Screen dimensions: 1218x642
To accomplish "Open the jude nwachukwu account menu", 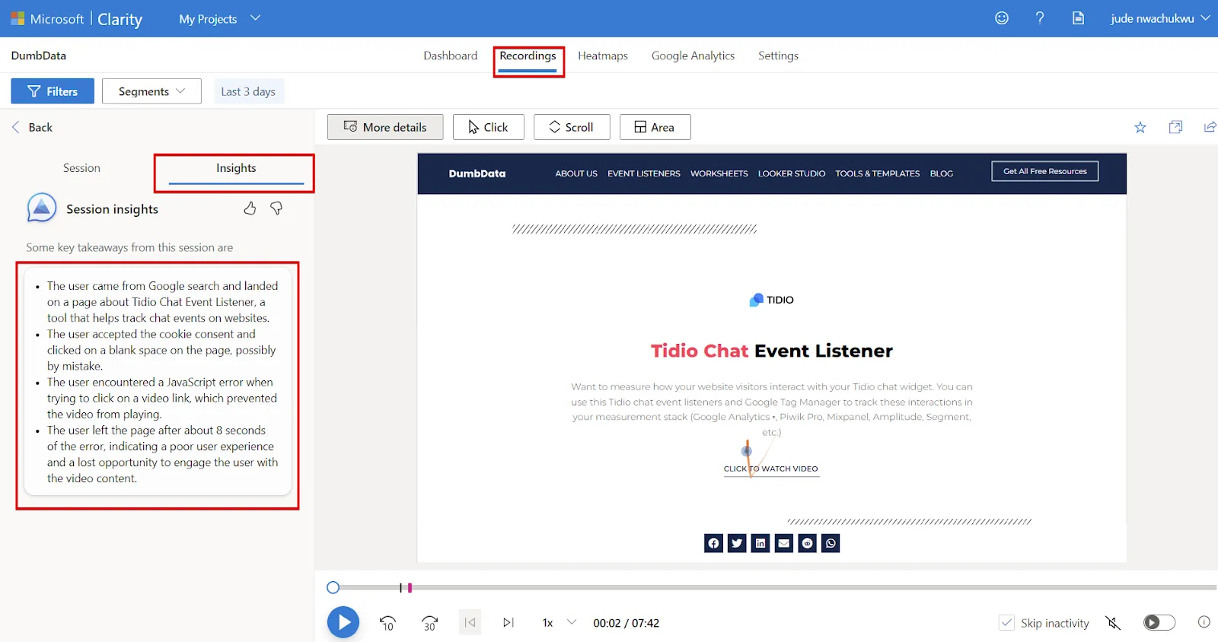I will click(x=1160, y=18).
